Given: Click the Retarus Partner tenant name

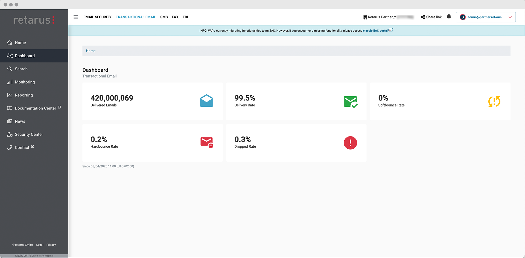Looking at the screenshot, I should coord(382,17).
